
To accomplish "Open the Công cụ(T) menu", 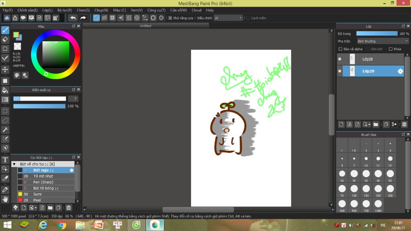I will 156,10.
